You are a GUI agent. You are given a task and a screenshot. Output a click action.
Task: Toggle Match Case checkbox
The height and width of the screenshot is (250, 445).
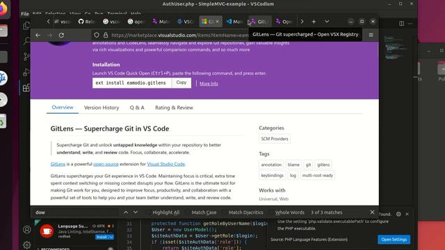pyautogui.click(x=187, y=212)
